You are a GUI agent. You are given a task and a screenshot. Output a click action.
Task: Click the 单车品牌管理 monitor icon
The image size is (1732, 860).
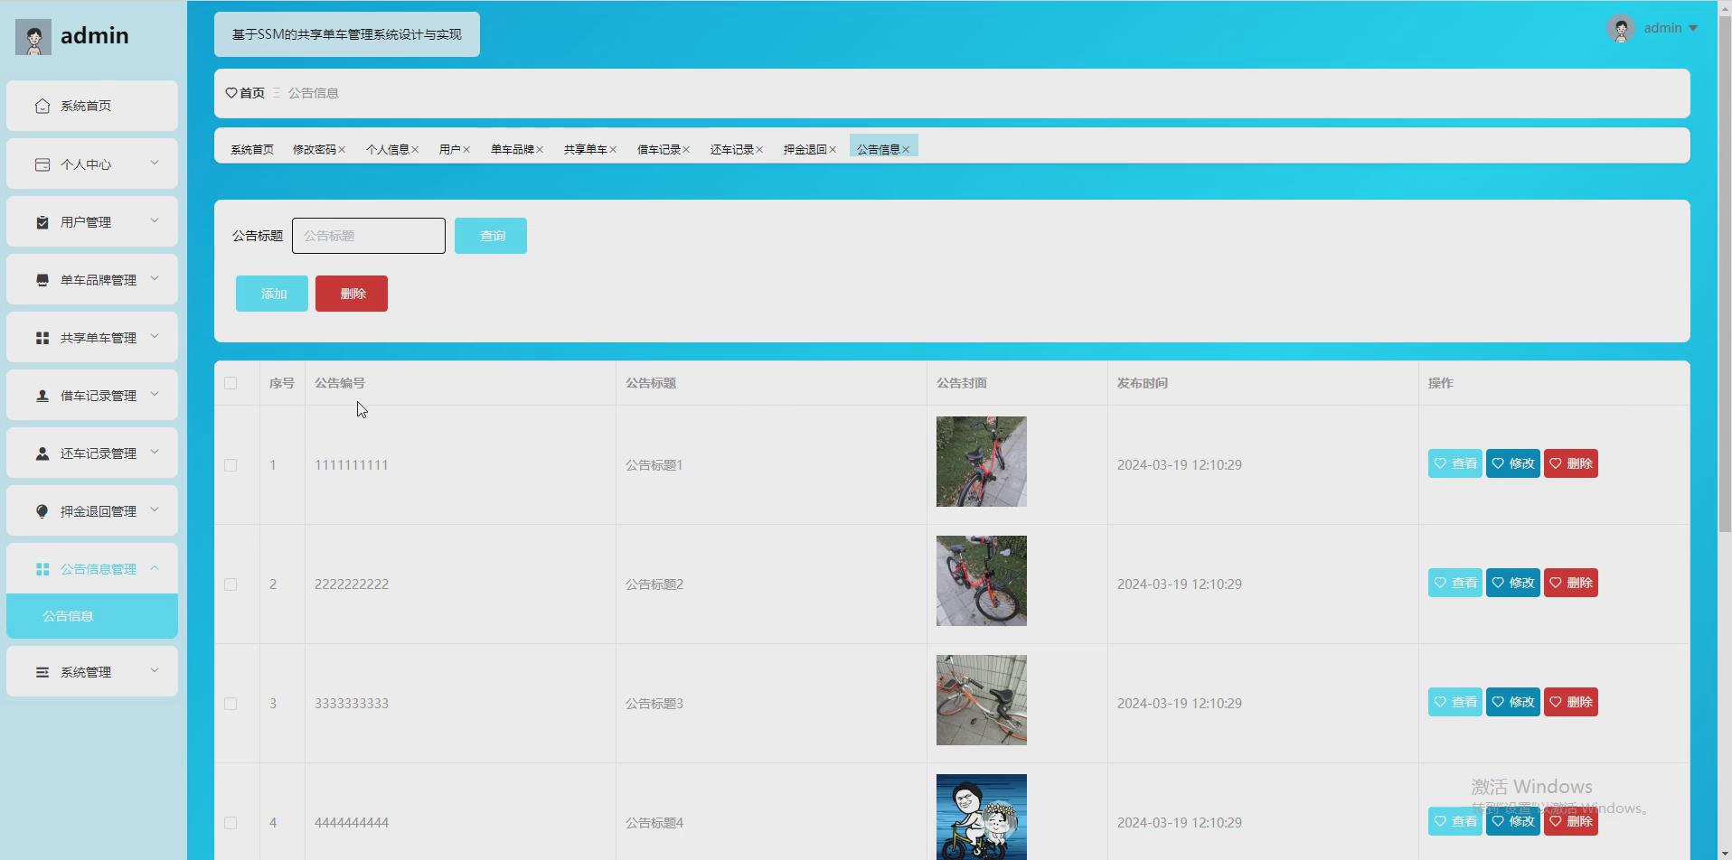pos(42,279)
